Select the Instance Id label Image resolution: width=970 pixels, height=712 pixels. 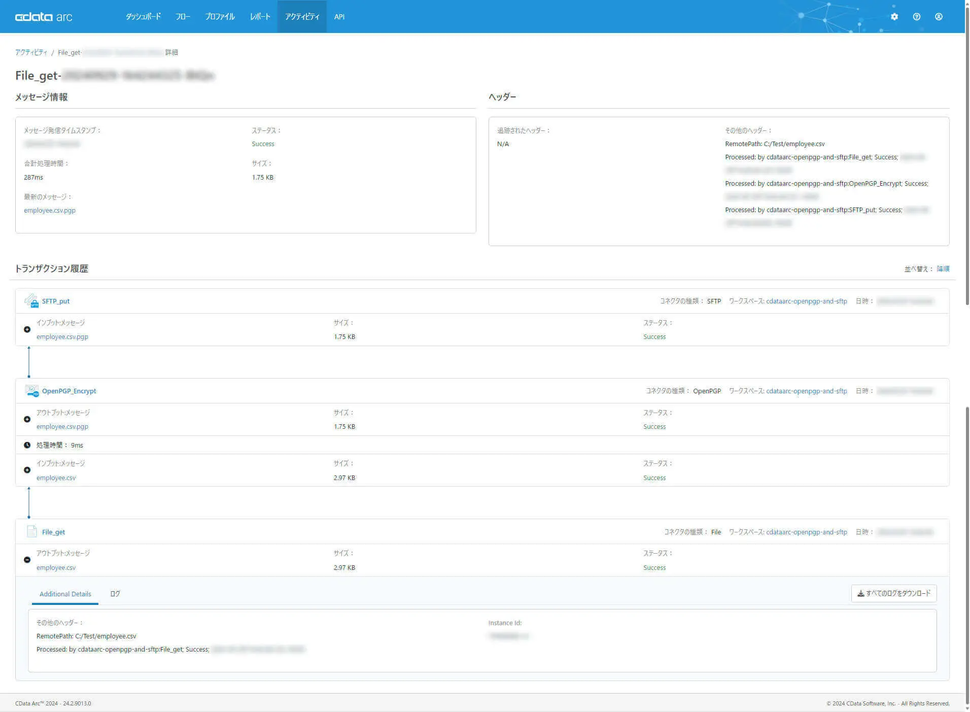coord(505,623)
